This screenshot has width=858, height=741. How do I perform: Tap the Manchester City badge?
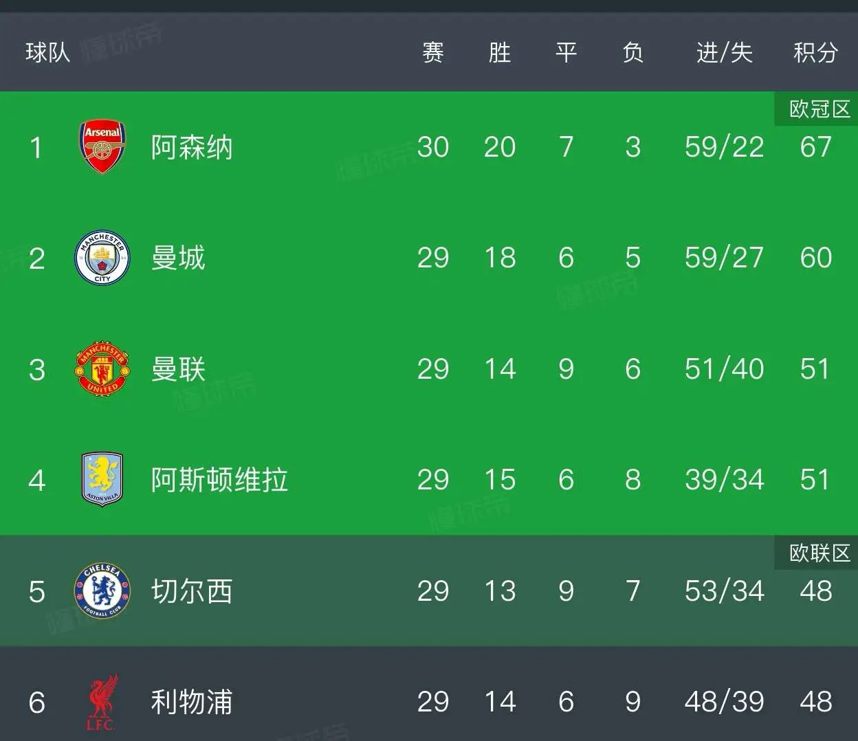coord(102,258)
